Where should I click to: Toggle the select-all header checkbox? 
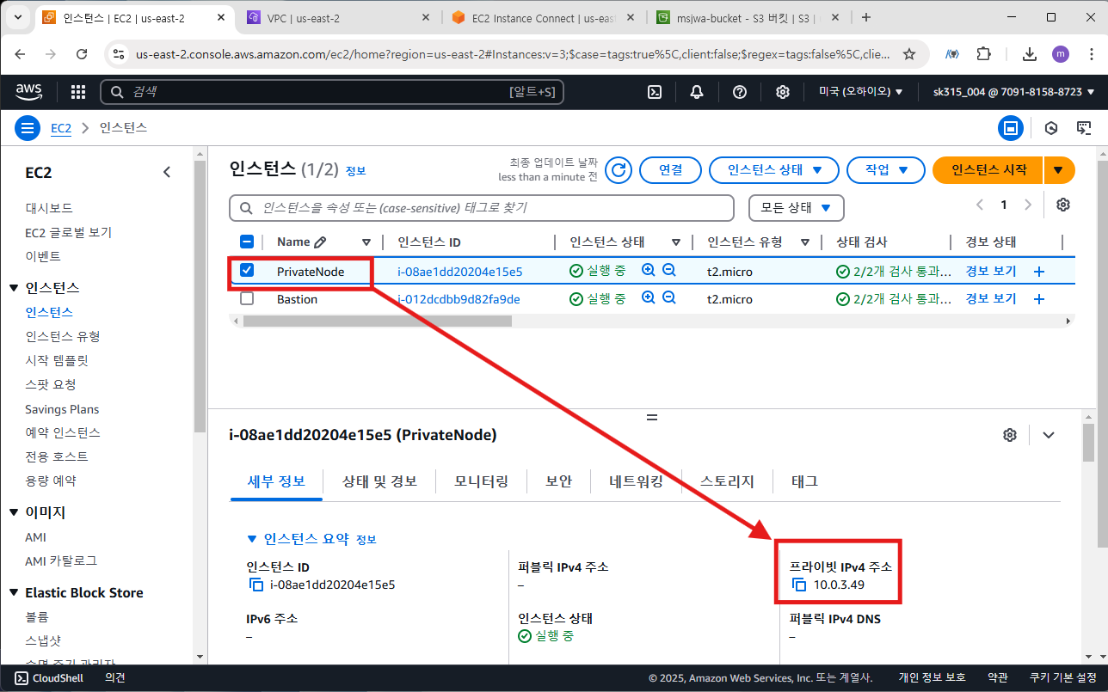(247, 242)
